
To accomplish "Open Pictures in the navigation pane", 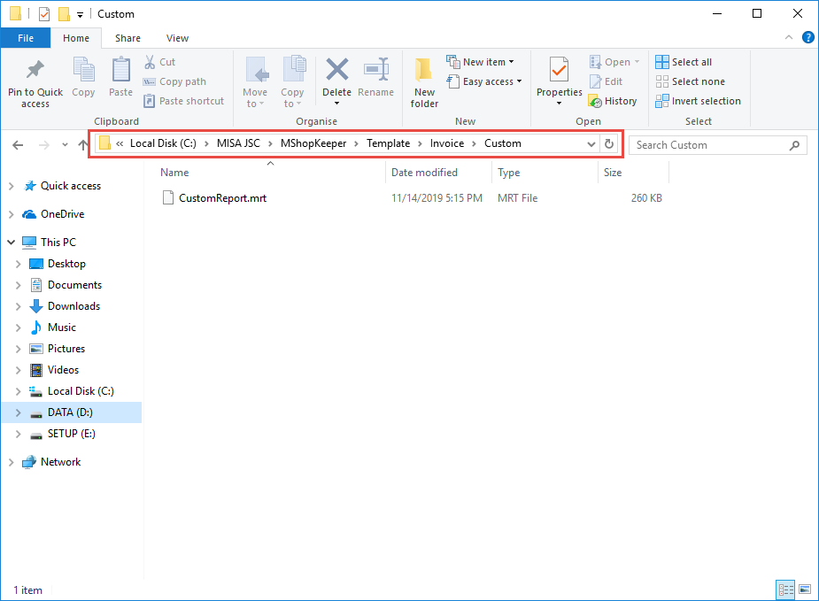I will tap(66, 349).
